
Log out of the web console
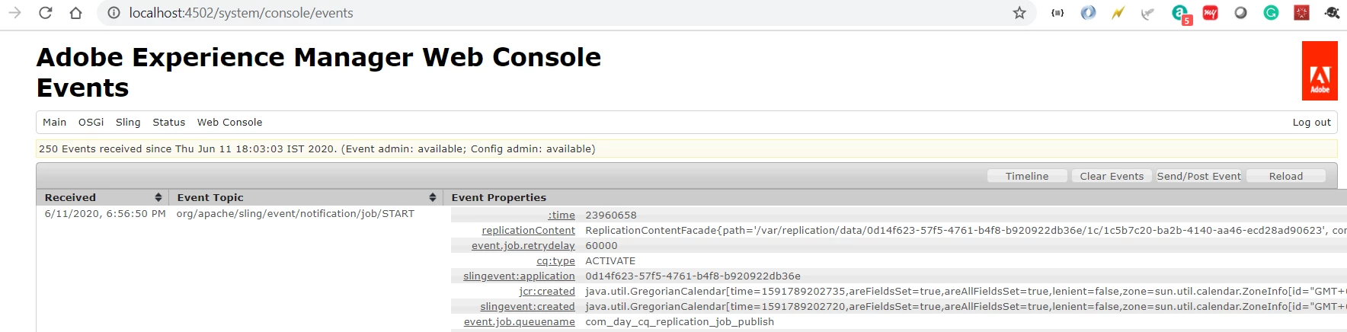[x=1311, y=122]
